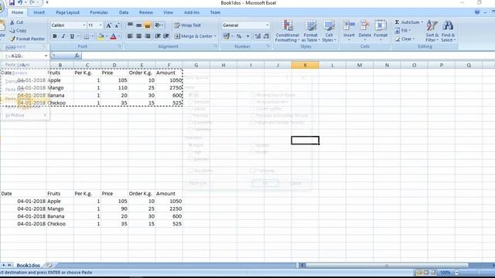Toggle Bold formatting
The height and width of the screenshot is (278, 495).
pyautogui.click(x=55, y=36)
